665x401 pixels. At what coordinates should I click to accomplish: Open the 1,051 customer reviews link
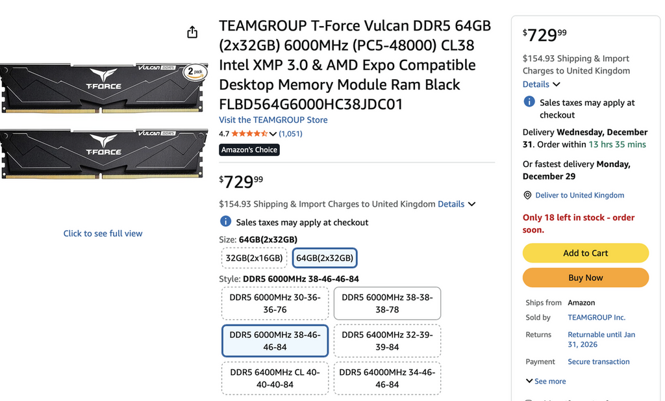coord(290,134)
